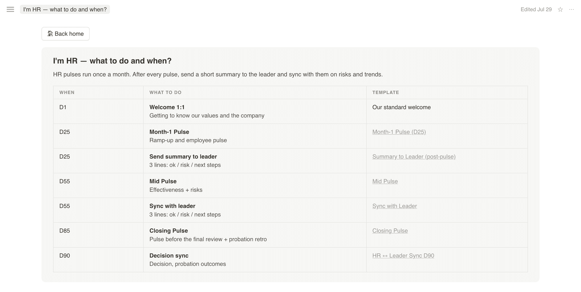The height and width of the screenshot is (292, 581).
Task: Open the Closing Pulse template link
Action: pyautogui.click(x=390, y=231)
